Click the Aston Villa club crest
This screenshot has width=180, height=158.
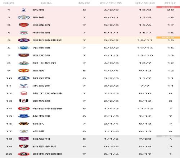(x=24, y=40)
